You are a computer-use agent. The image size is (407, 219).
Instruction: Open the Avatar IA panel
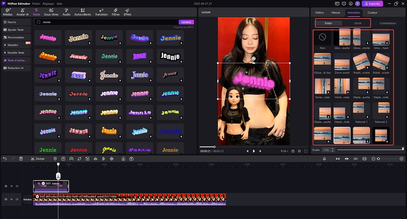[x=22, y=12]
